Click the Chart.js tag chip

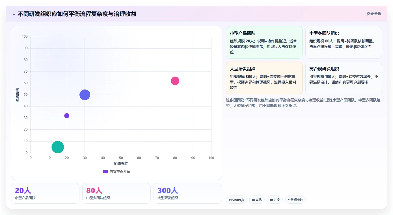(236, 200)
